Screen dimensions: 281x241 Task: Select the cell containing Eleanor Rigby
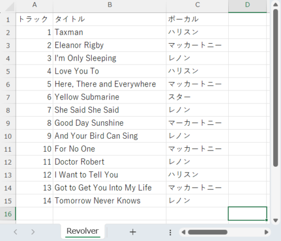pos(110,46)
